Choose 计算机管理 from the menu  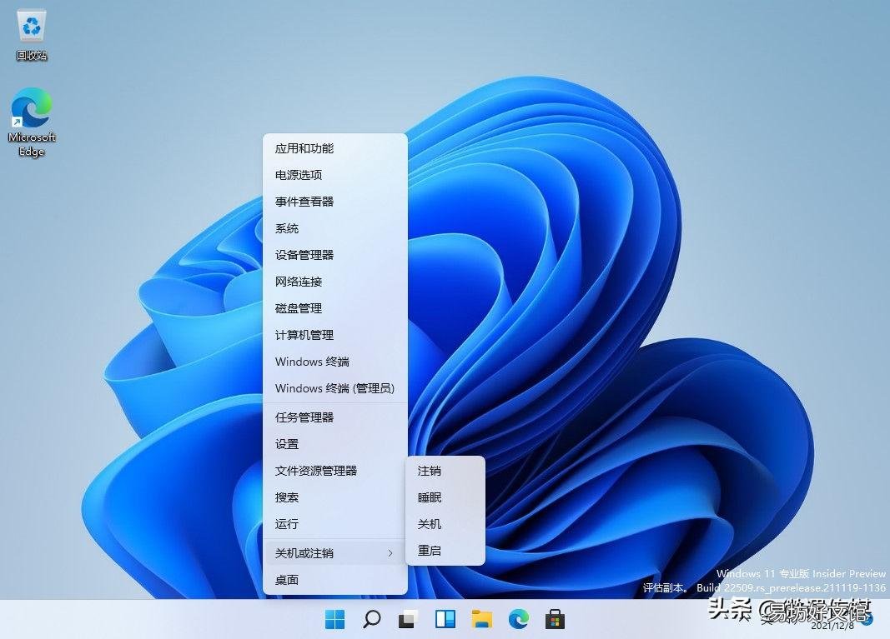point(335,335)
